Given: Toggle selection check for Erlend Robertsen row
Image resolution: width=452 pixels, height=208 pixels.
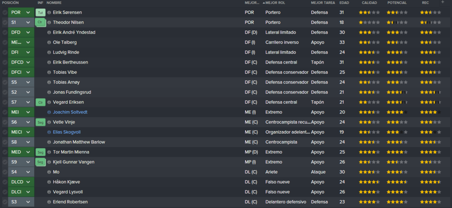Looking at the screenshot, I should coord(5,202).
